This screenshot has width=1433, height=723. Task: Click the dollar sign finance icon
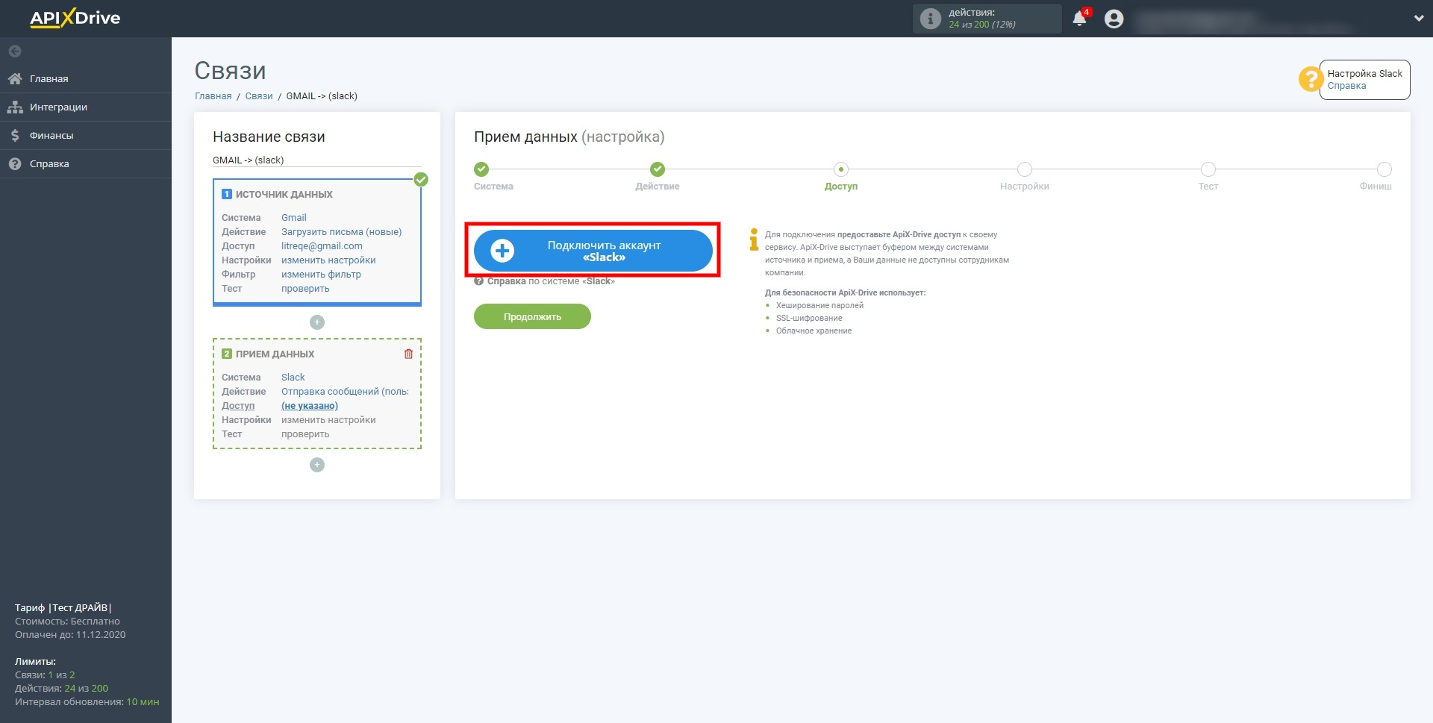coord(15,135)
